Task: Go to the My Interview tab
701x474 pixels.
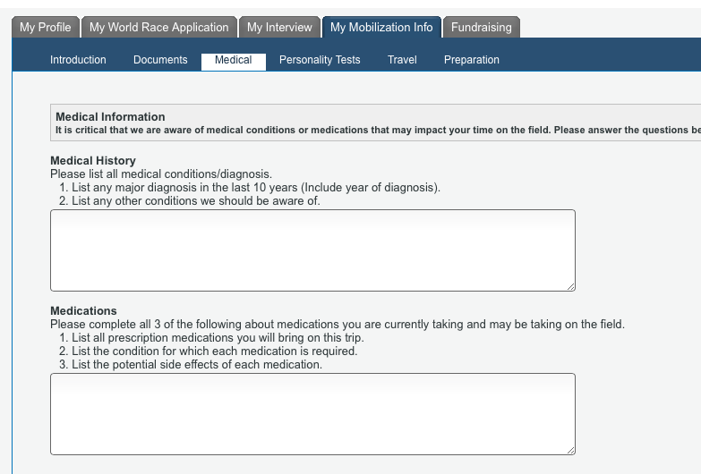Action: (x=279, y=28)
